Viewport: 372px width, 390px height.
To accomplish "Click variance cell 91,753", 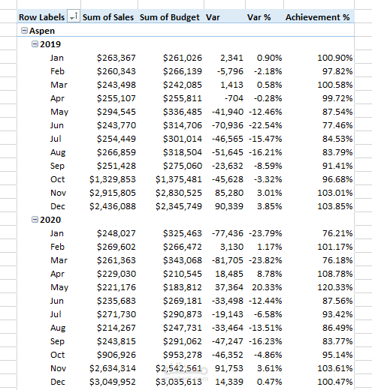I will point(229,368).
